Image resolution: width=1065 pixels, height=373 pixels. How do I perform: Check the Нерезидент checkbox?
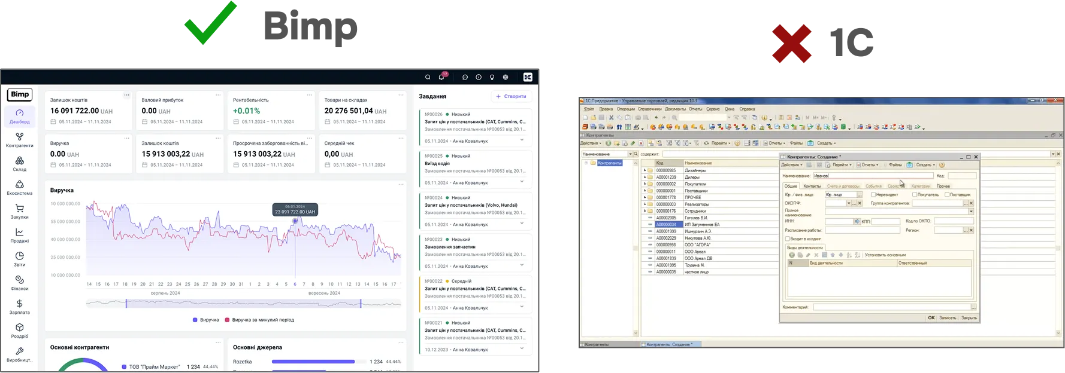pos(873,194)
